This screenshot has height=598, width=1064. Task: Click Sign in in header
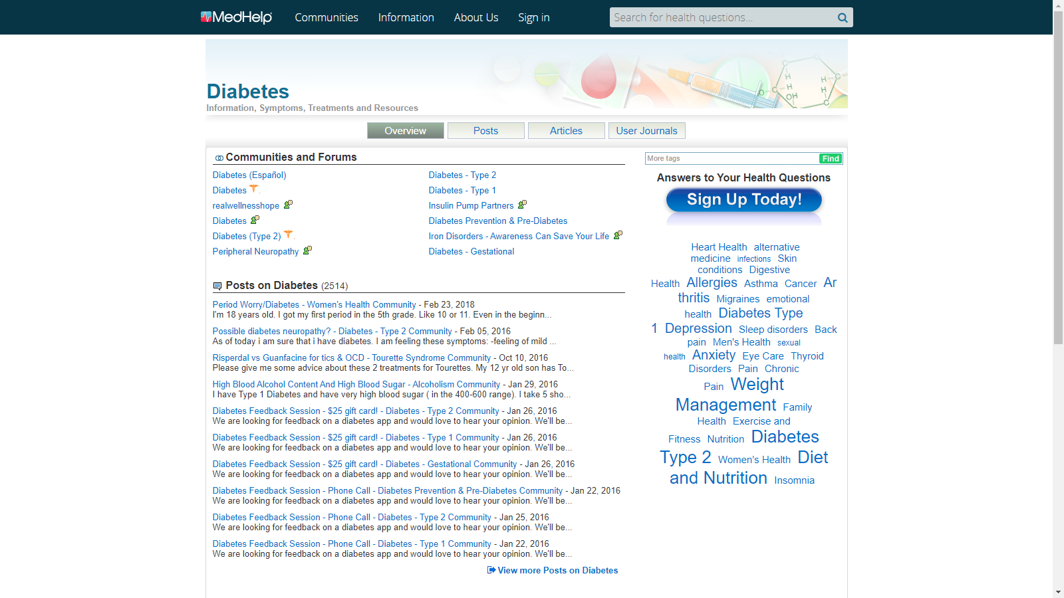click(534, 17)
